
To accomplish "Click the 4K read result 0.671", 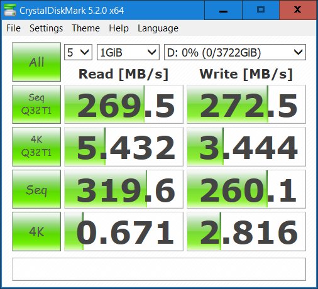I will [x=124, y=231].
